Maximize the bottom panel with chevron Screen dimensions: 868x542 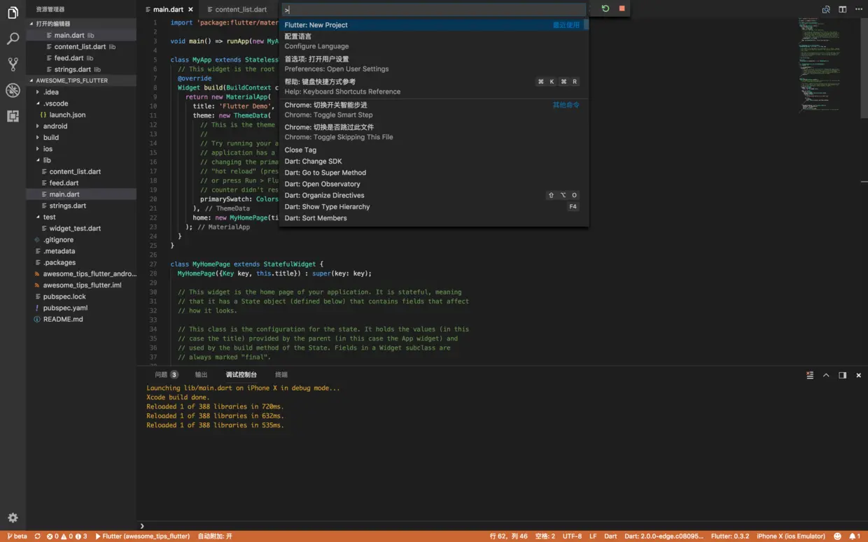click(x=826, y=375)
